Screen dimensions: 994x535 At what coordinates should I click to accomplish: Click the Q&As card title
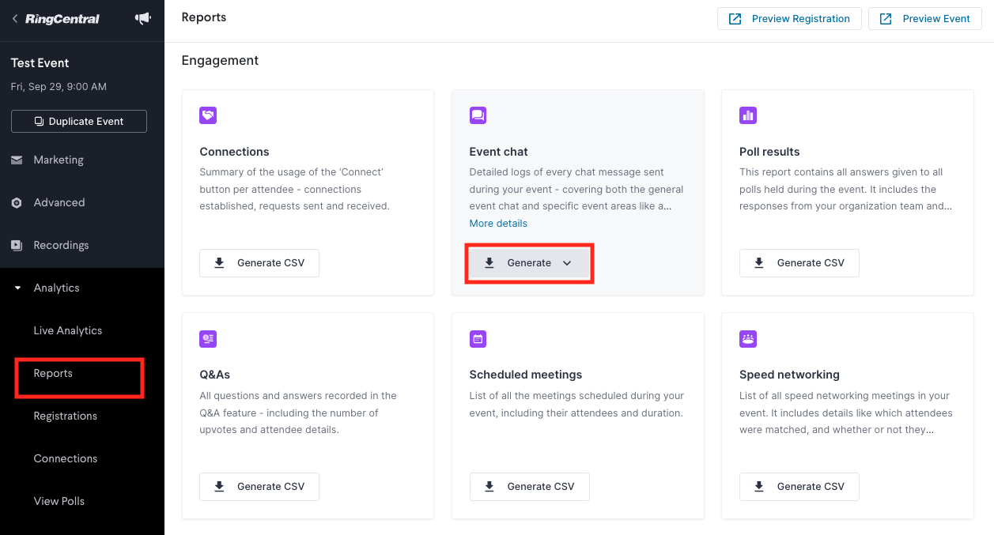point(215,375)
